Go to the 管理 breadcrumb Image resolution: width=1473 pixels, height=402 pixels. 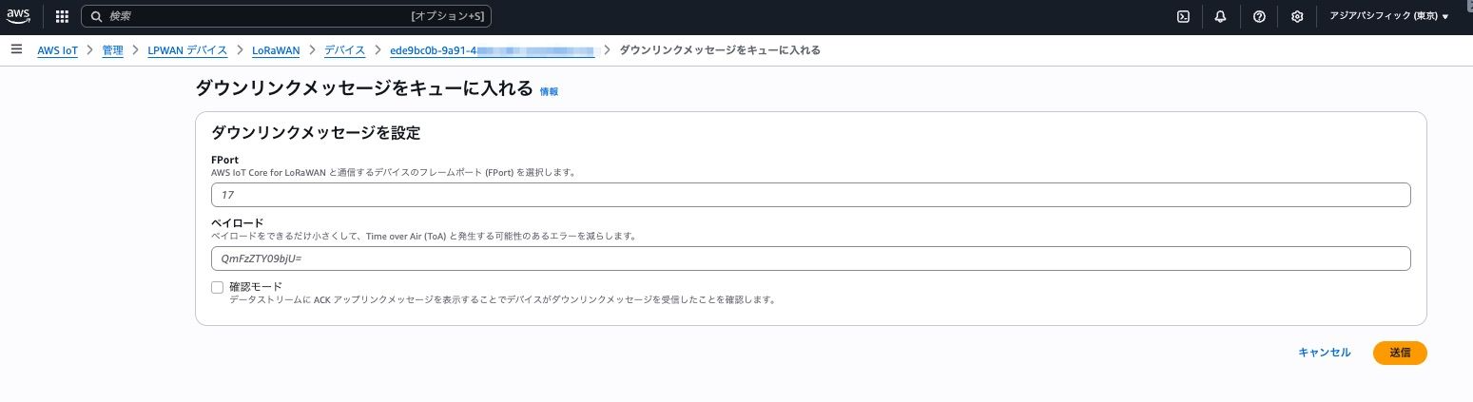tap(113, 49)
